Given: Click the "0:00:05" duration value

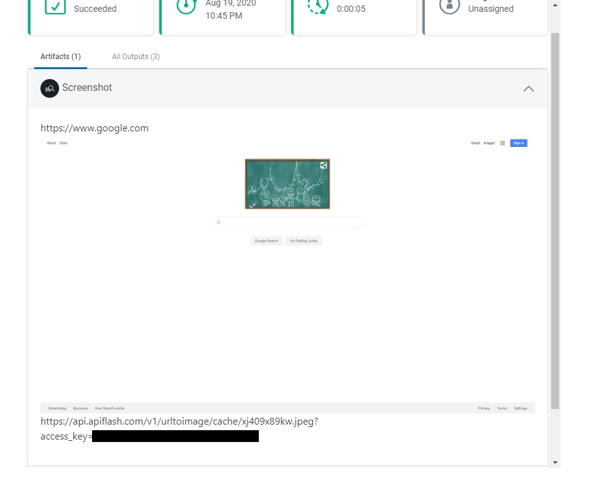Looking at the screenshot, I should [x=351, y=9].
